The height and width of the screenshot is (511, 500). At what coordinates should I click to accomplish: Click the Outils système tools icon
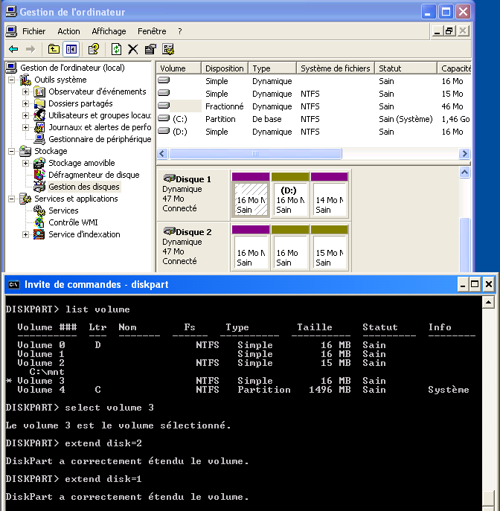tap(25, 80)
